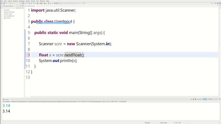
Task: Open the Project menu
Action: [33, 1]
